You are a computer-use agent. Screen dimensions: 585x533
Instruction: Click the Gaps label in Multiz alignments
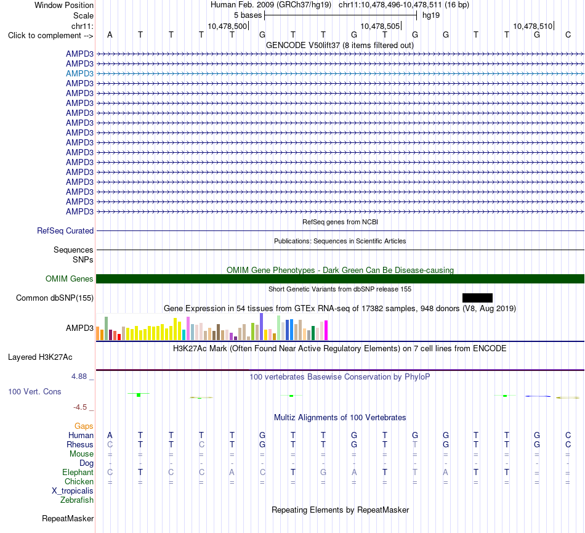coord(84,426)
